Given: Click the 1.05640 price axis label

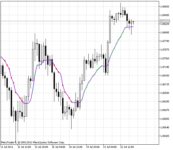Looking at the screenshot, I should [165, 128].
